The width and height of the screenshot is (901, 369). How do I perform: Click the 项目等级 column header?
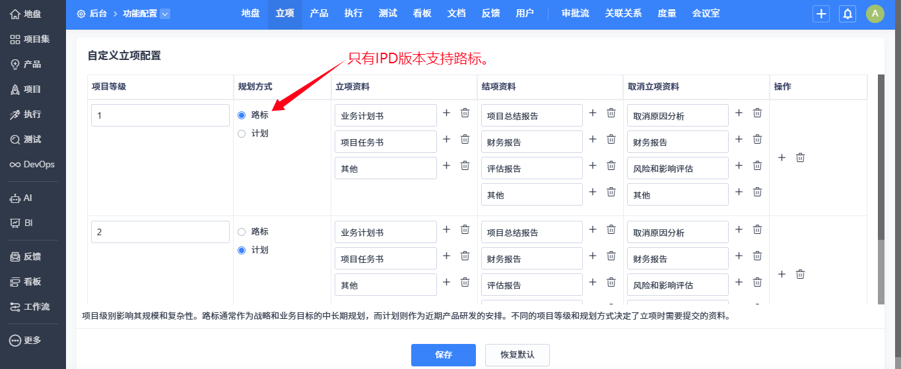(x=109, y=87)
